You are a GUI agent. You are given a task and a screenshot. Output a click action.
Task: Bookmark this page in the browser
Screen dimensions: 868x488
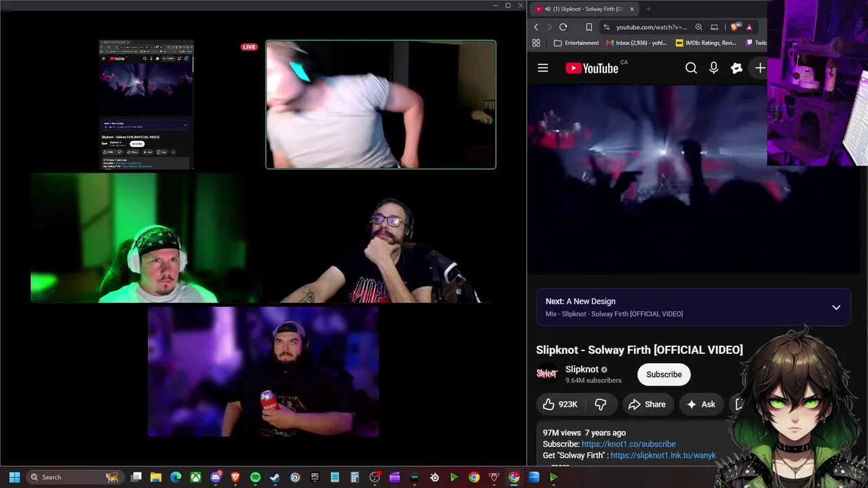pyautogui.click(x=589, y=27)
